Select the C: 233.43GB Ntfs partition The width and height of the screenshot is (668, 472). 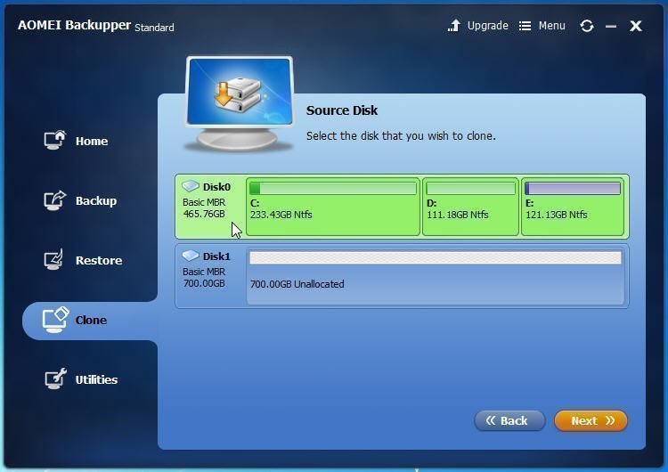coord(333,207)
